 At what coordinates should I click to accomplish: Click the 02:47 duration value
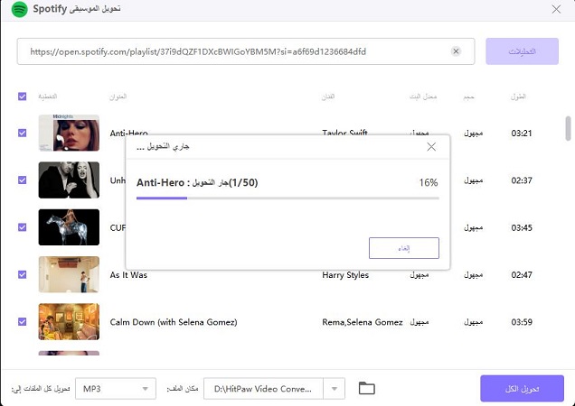pyautogui.click(x=522, y=275)
